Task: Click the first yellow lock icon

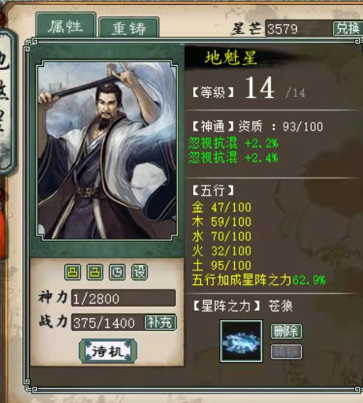Action: point(72,272)
